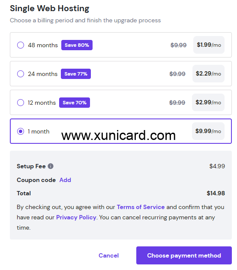
Task: Click Choose payment method button
Action: click(184, 255)
